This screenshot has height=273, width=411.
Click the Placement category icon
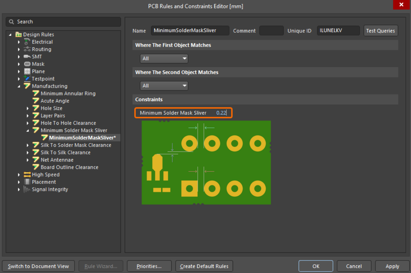(x=27, y=182)
